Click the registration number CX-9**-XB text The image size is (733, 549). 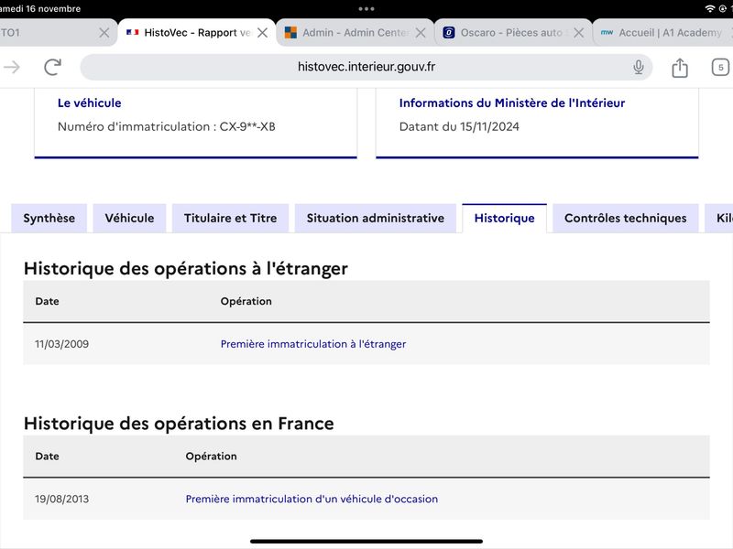tap(247, 126)
